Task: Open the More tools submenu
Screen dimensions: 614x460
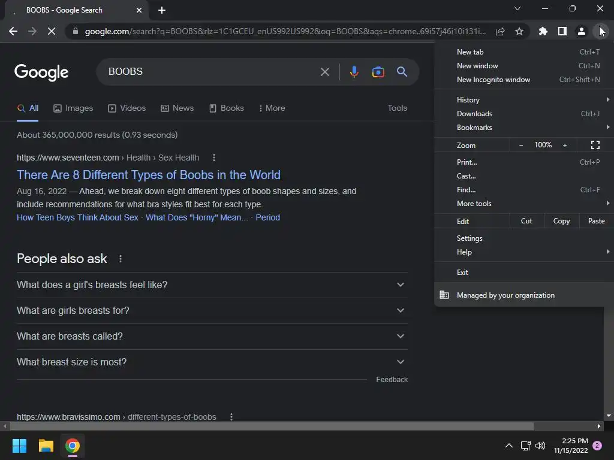Action: pyautogui.click(x=524, y=204)
